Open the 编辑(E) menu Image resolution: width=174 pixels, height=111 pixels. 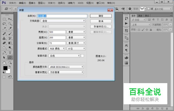pyautogui.click(x=22, y=3)
